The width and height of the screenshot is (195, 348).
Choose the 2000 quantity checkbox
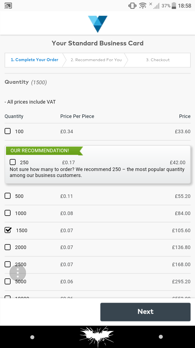pos(8,247)
